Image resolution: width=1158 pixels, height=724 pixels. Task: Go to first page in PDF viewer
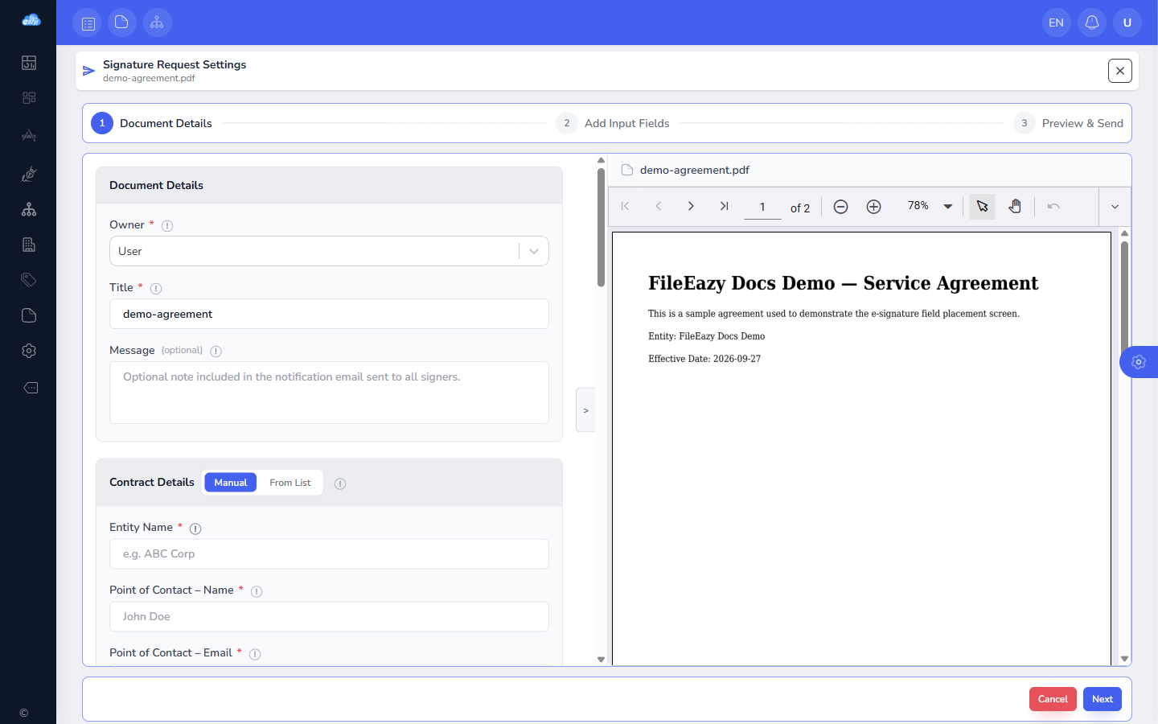626,206
